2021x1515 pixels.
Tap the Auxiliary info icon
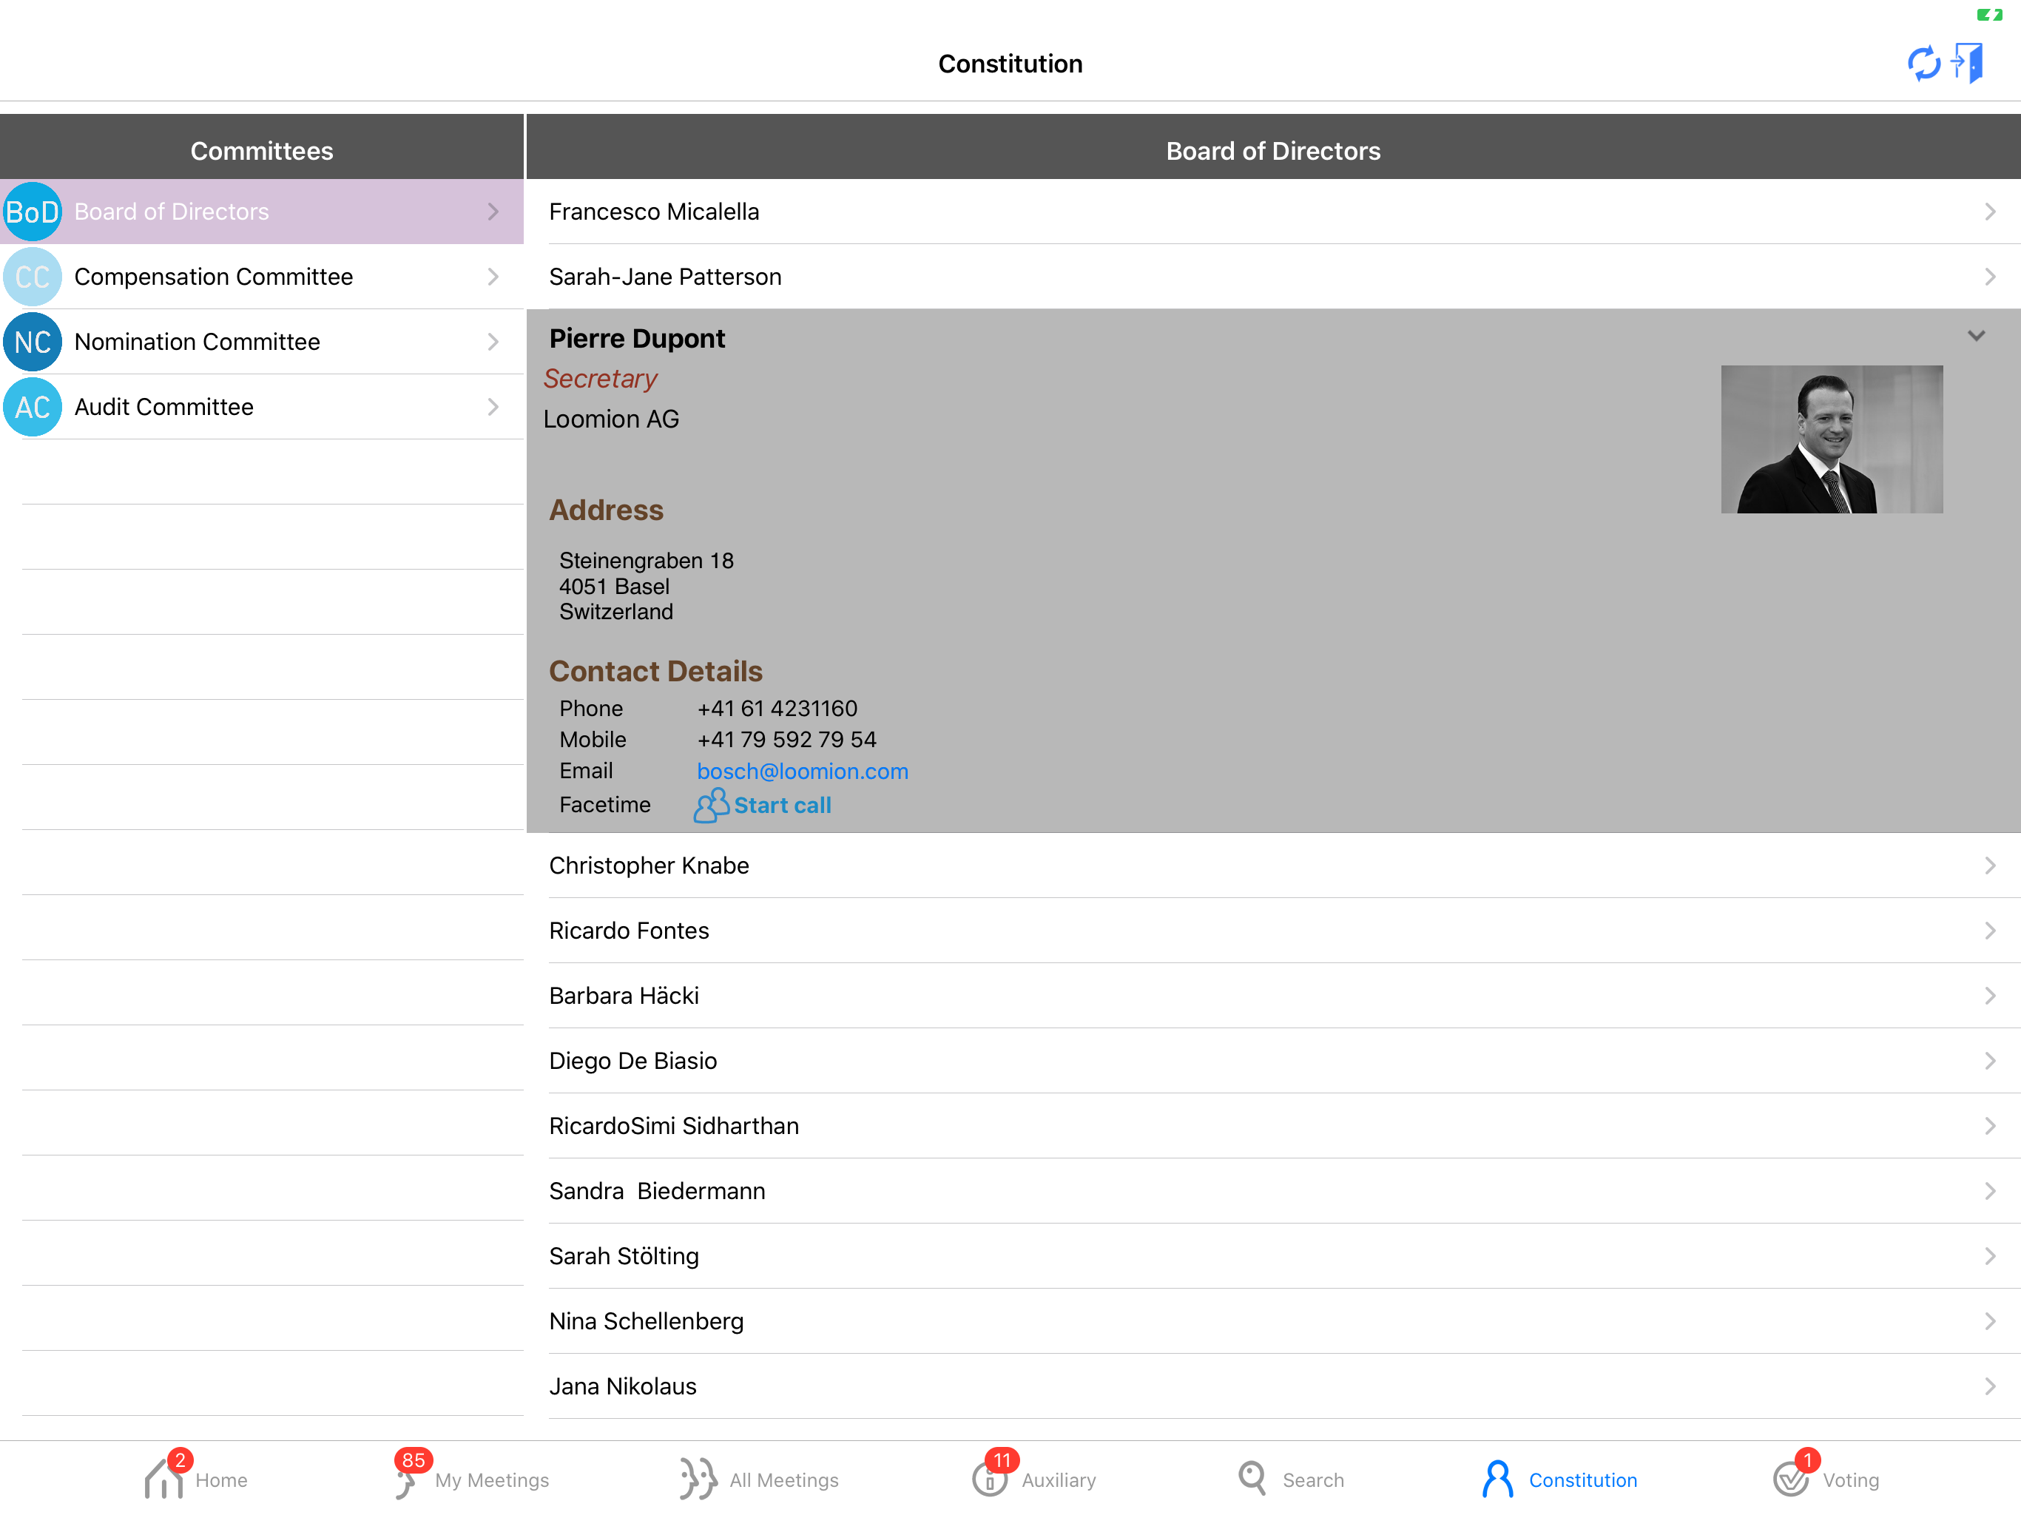(x=990, y=1479)
